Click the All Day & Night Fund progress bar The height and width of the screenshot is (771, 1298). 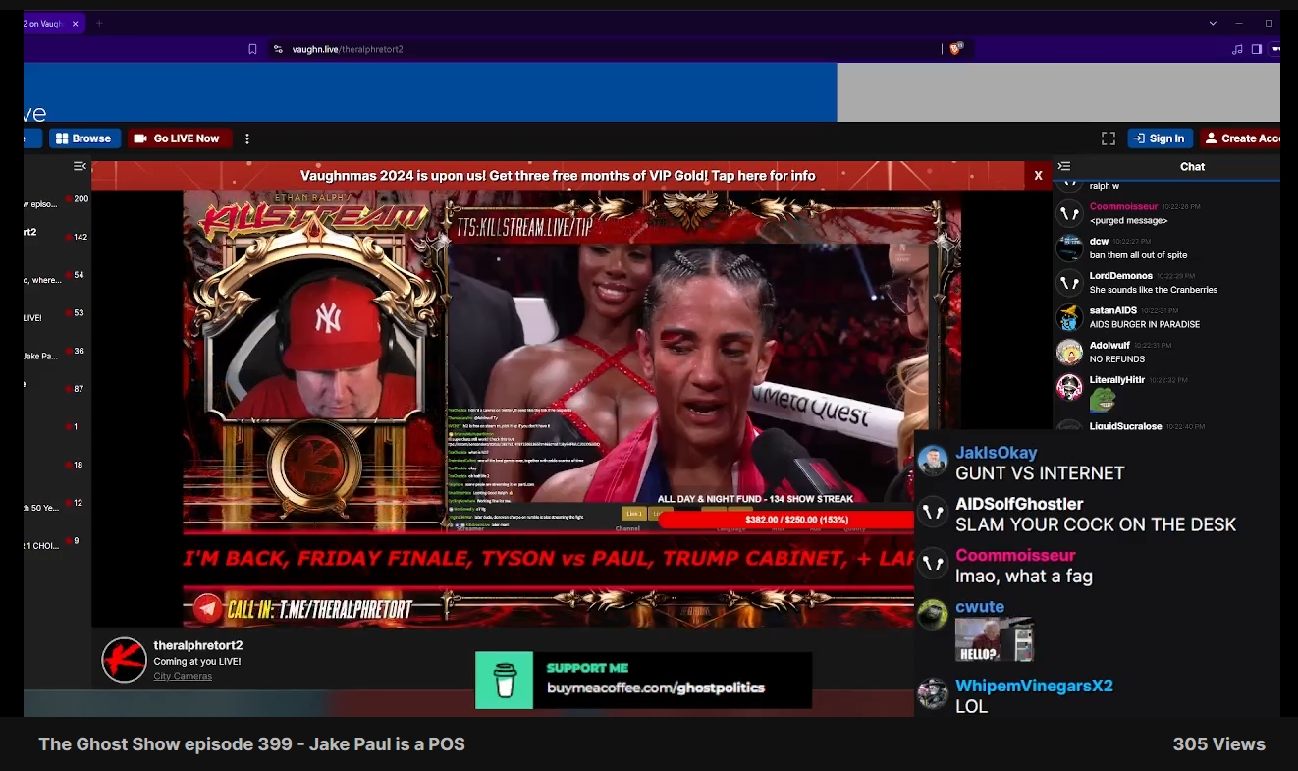[x=788, y=520]
